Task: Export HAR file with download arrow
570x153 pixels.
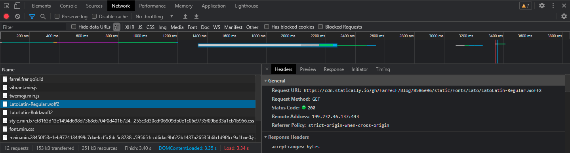Action: (196, 17)
